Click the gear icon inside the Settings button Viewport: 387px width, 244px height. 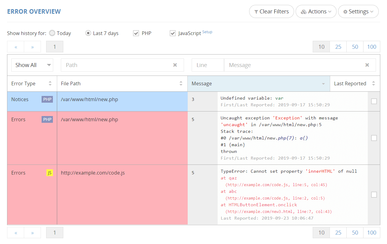click(x=345, y=11)
